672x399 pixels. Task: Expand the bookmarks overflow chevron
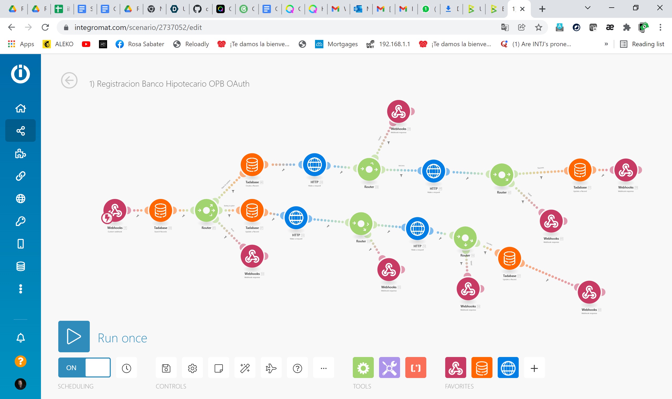606,44
